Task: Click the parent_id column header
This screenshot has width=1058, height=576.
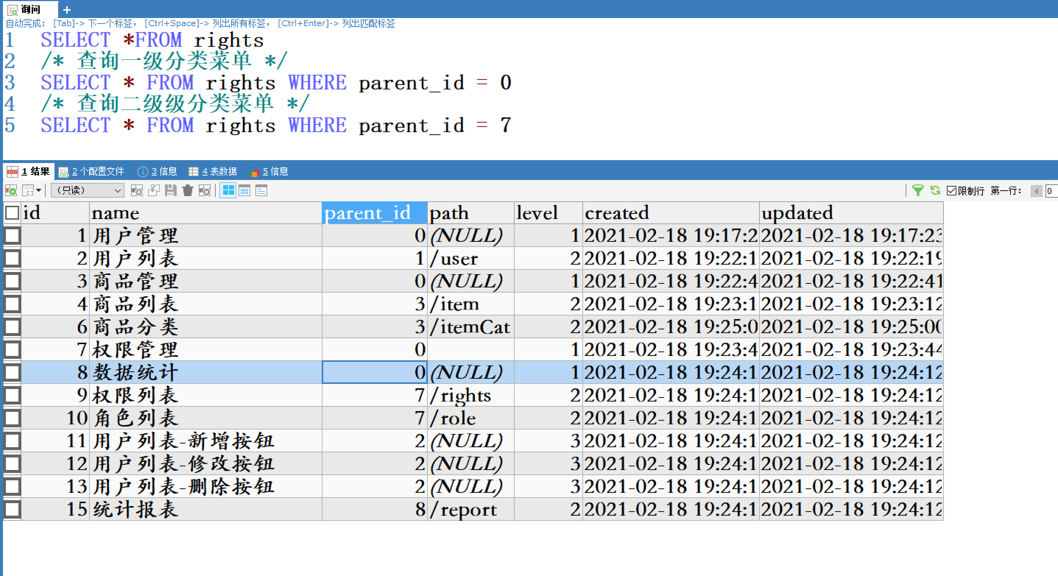Action: click(374, 213)
